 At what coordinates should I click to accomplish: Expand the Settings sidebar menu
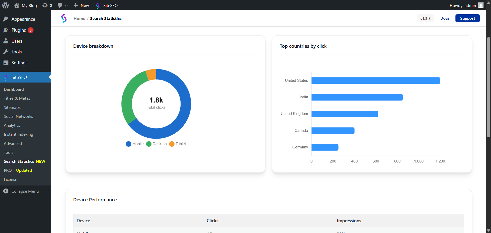19,63
